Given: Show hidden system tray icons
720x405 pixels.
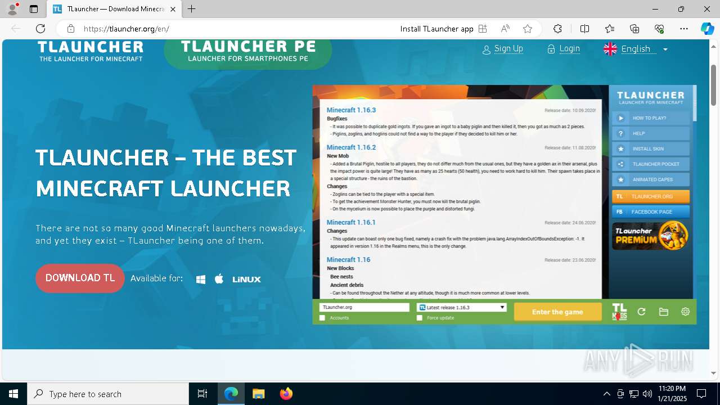Looking at the screenshot, I should (606, 394).
